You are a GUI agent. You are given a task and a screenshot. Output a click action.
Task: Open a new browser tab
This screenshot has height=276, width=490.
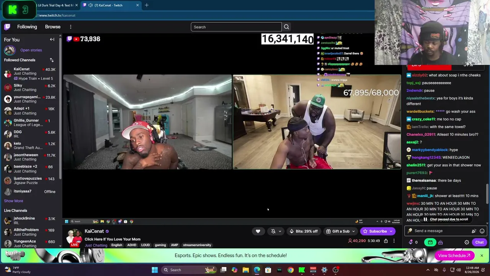tap(147, 5)
